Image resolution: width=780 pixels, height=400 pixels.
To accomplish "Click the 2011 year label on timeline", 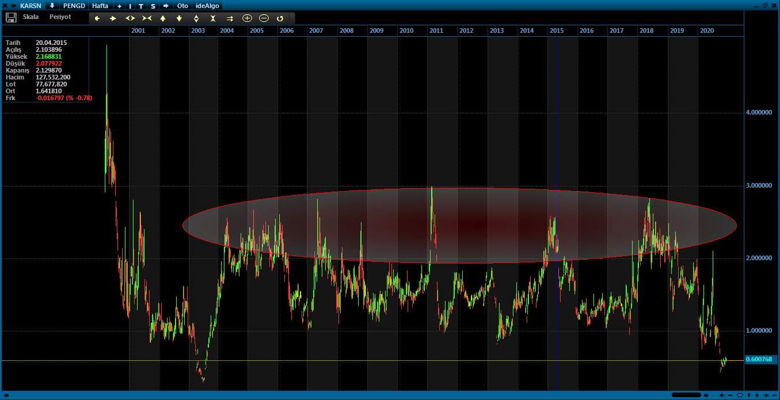I will point(436,31).
